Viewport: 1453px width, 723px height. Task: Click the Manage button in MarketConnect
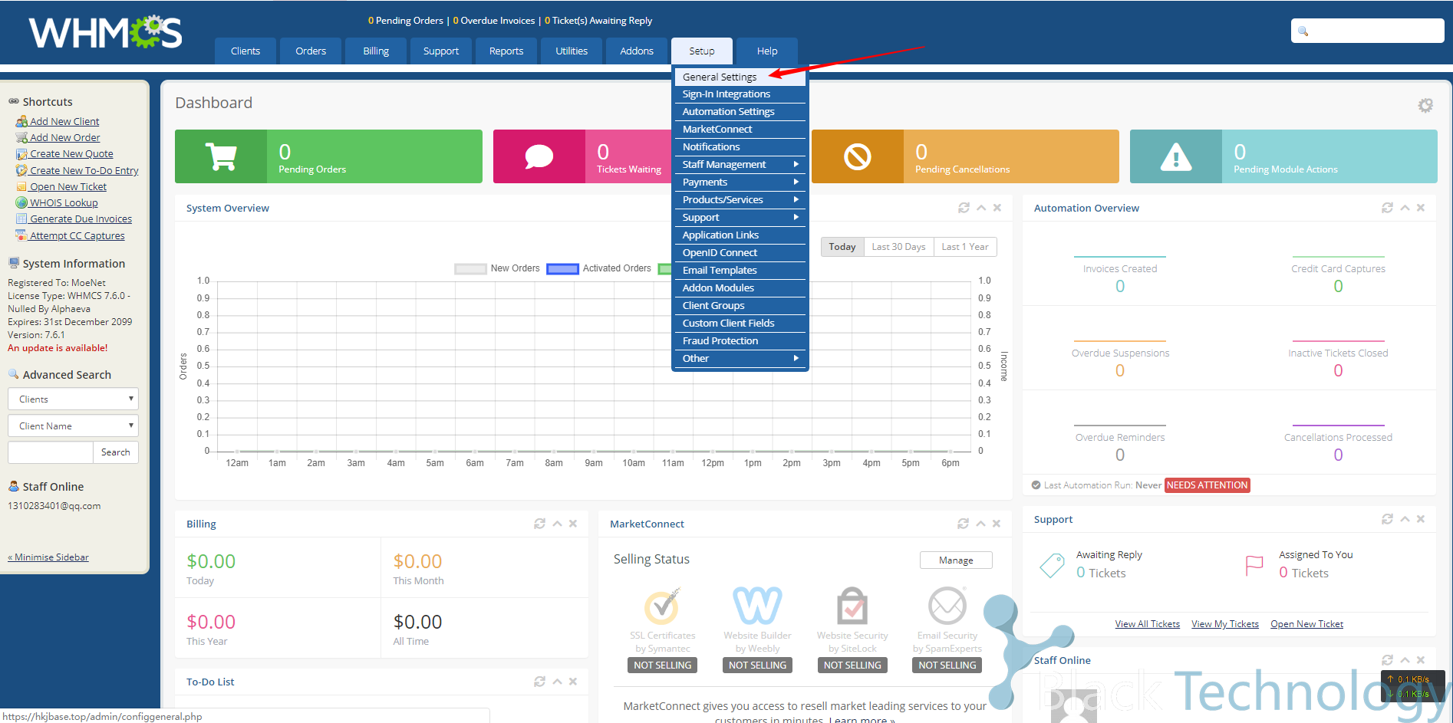click(x=955, y=560)
